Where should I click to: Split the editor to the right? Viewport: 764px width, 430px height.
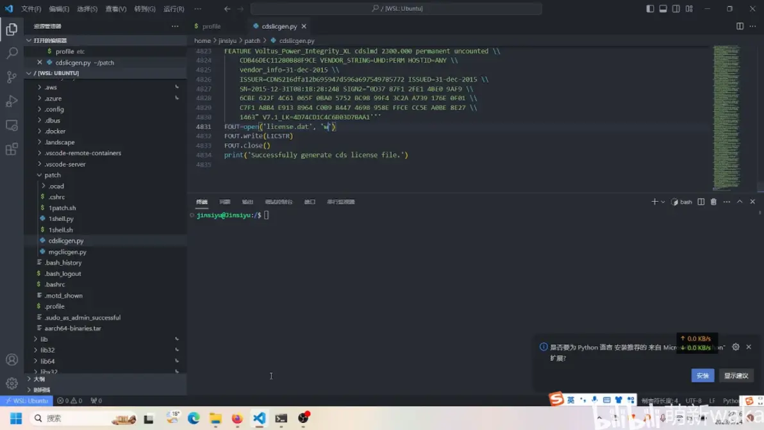(740, 26)
